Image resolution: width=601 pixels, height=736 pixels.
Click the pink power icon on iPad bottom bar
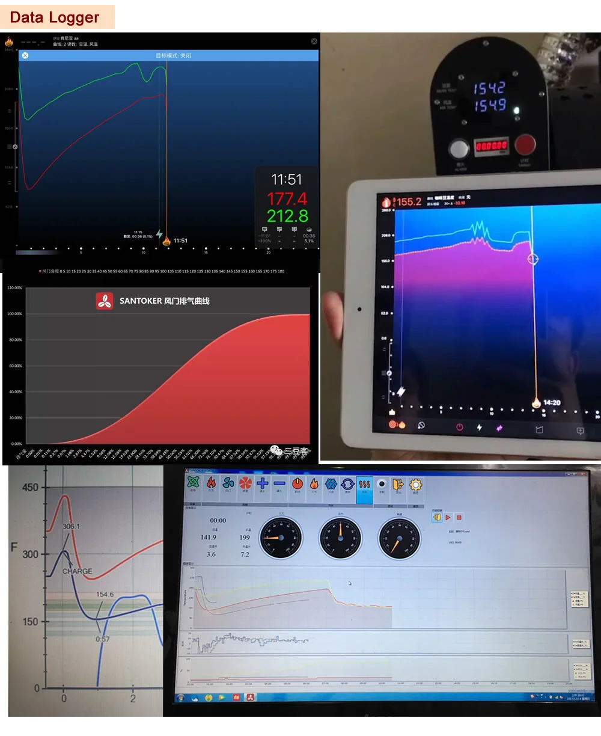point(460,427)
